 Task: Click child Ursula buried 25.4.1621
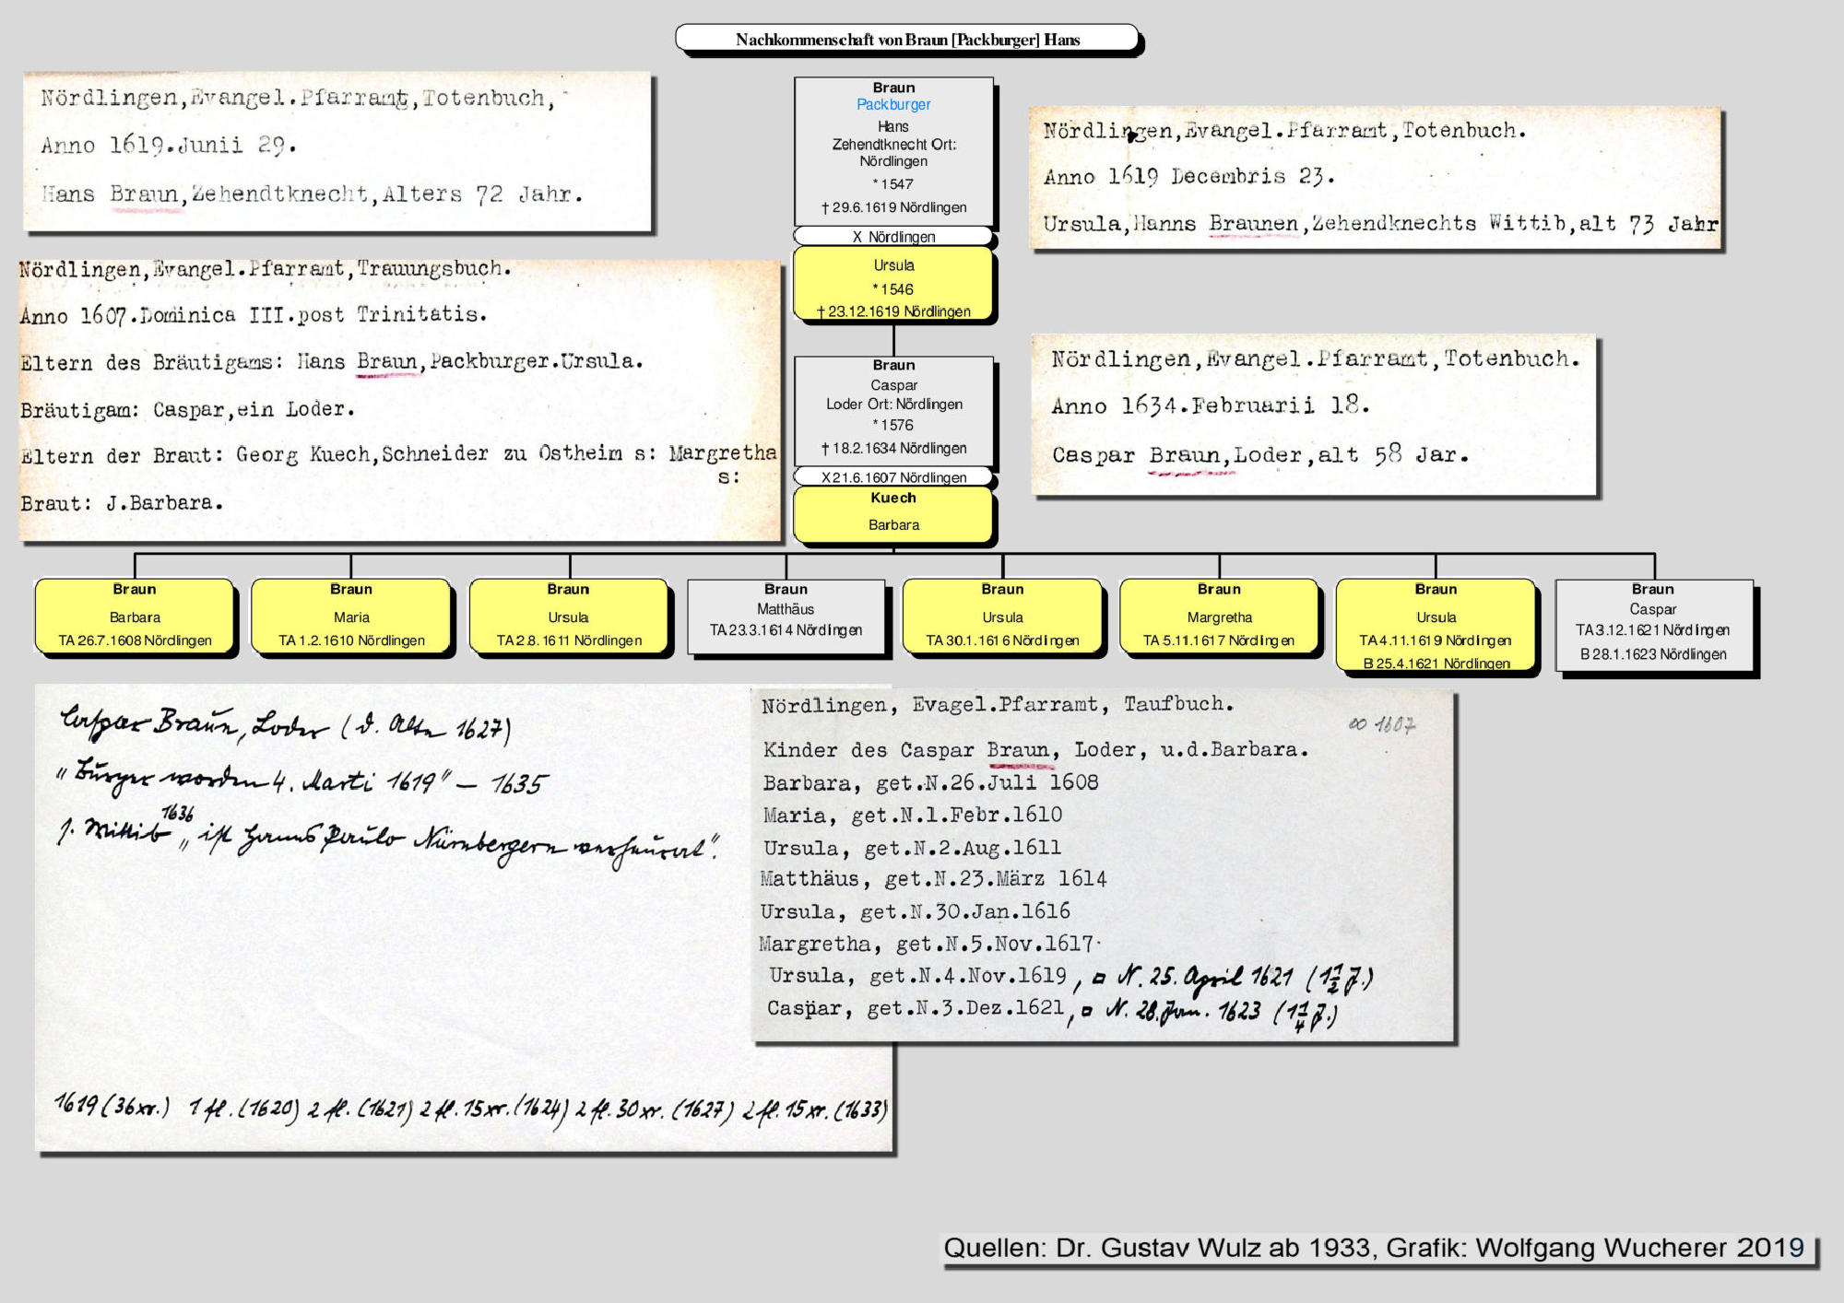coord(1436,625)
